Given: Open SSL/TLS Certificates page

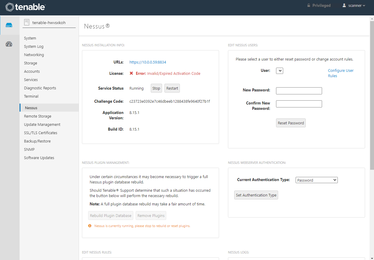Looking at the screenshot, I should click(x=41, y=133).
